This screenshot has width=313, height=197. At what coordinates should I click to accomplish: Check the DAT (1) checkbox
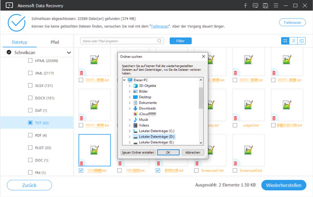[30, 110]
